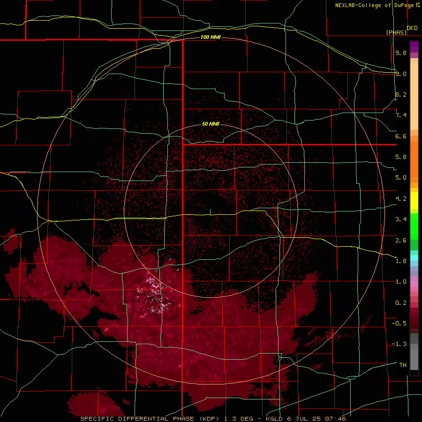Click the 1.8 scale value label
This screenshot has height=422, width=422.
tap(401, 261)
